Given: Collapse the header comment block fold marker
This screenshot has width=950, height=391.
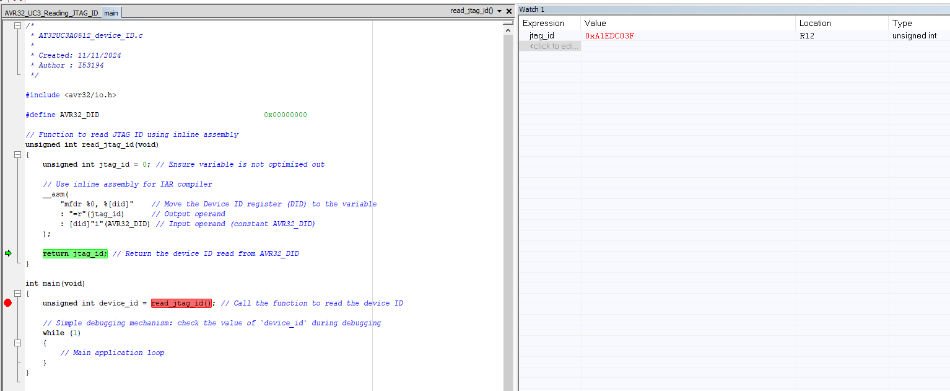Looking at the screenshot, I should [x=17, y=25].
